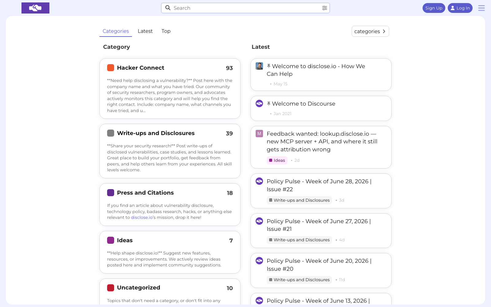Open the Hacker Connect category
Viewport: 491px width, 307px height.
click(141, 68)
